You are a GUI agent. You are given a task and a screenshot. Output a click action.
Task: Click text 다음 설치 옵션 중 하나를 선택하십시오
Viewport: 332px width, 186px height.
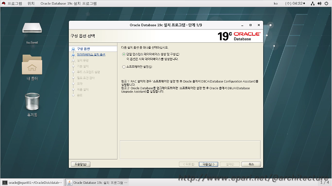tap(145, 48)
